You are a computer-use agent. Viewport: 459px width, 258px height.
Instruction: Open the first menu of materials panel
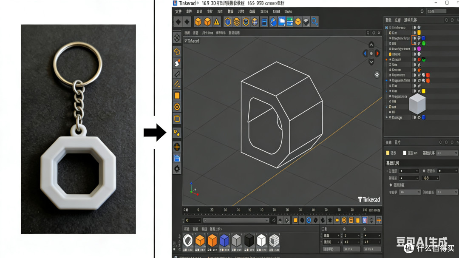tap(187, 229)
